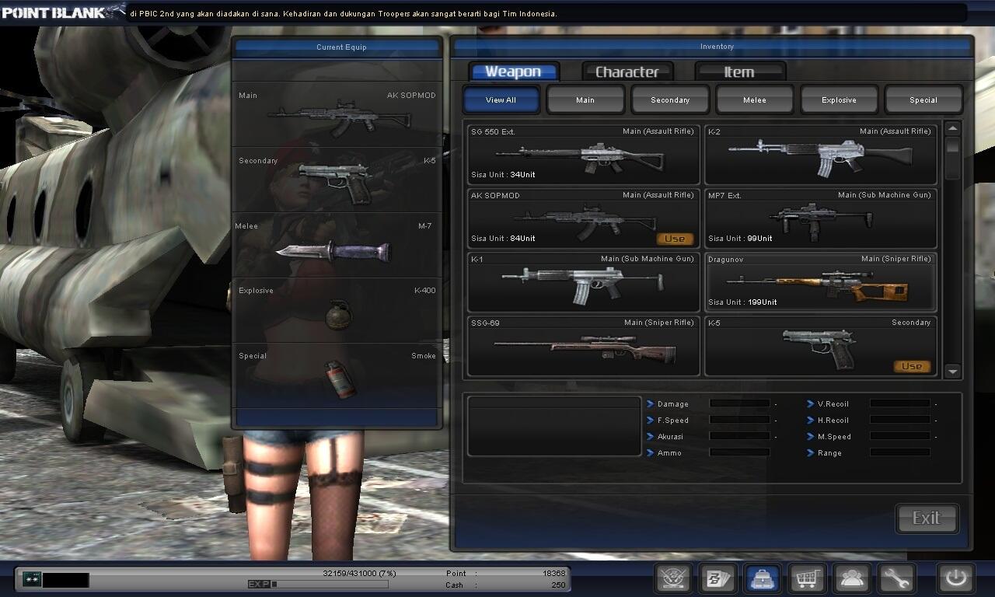Image resolution: width=995 pixels, height=597 pixels.
Task: Filter weapons by Special category
Action: (923, 99)
